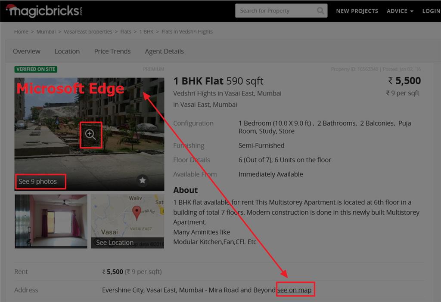This screenshot has width=441, height=302.
Task: Open the bedroom interior thumbnail
Action: (x=51, y=222)
